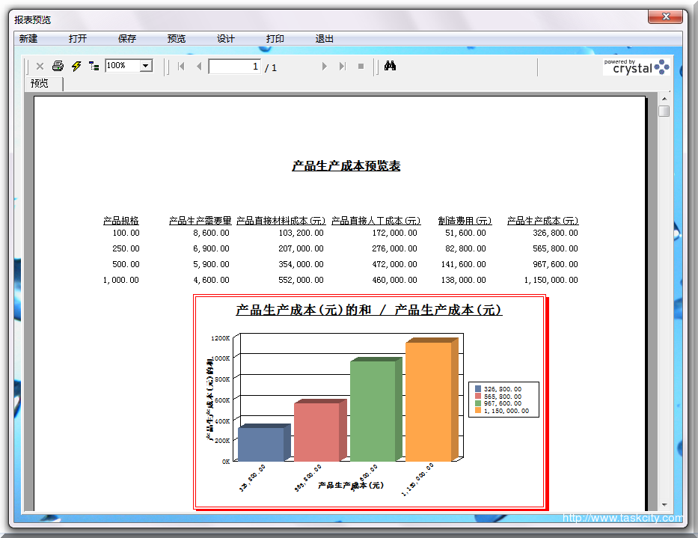Click the page number input field
This screenshot has height=538, width=698.
click(234, 67)
